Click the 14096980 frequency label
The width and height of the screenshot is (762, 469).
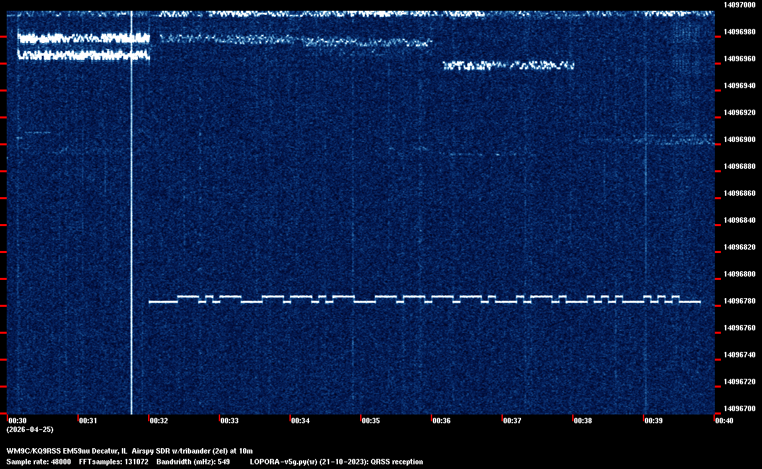click(x=739, y=32)
